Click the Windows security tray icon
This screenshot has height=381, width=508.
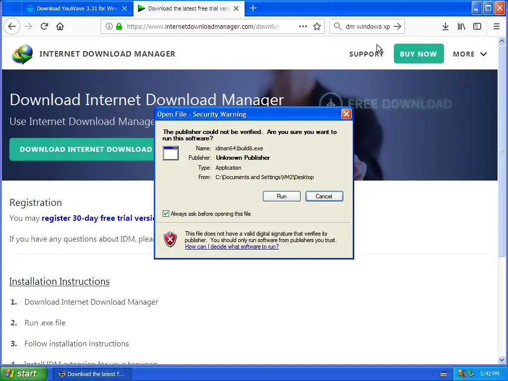[462, 374]
